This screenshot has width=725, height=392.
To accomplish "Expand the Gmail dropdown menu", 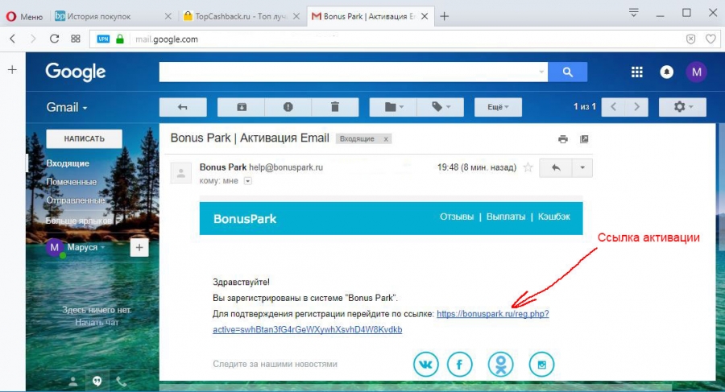I will tap(67, 107).
